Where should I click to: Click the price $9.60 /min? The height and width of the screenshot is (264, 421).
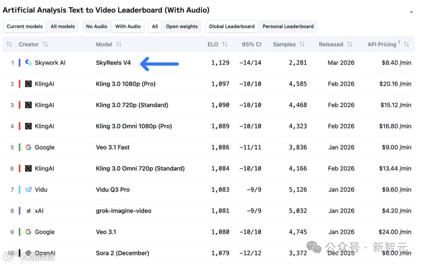click(396, 190)
